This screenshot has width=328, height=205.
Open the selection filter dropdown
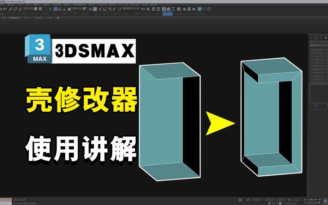[28, 8]
